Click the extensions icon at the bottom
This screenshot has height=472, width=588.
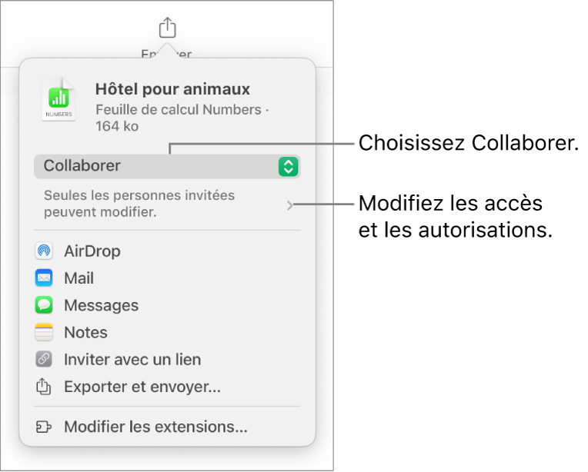coord(44,427)
